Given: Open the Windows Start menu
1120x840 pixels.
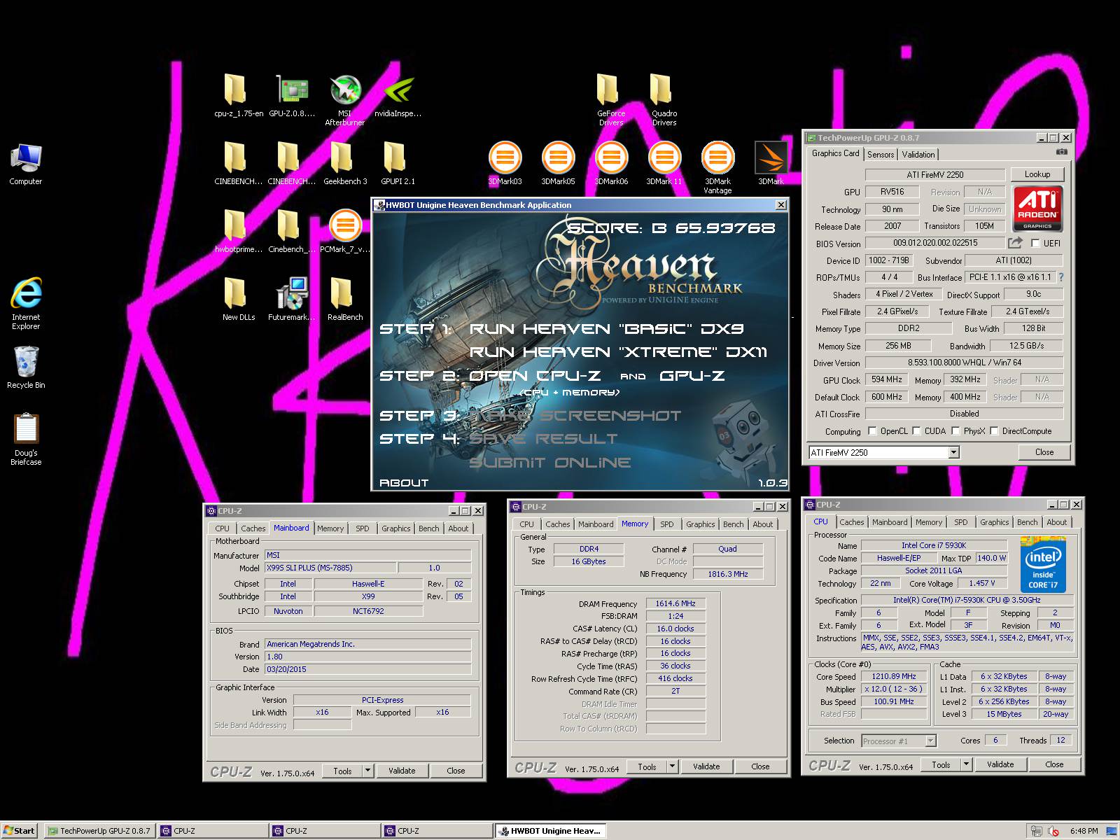Looking at the screenshot, I should tap(20, 831).
